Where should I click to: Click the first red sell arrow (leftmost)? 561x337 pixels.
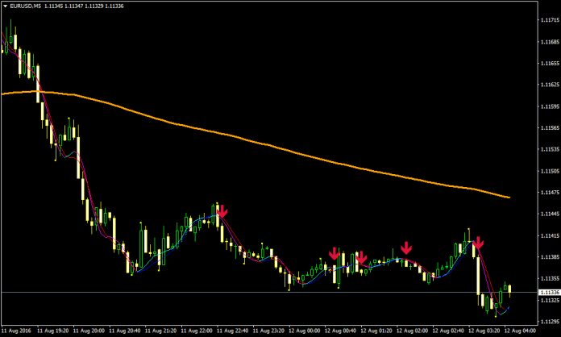[x=222, y=211]
